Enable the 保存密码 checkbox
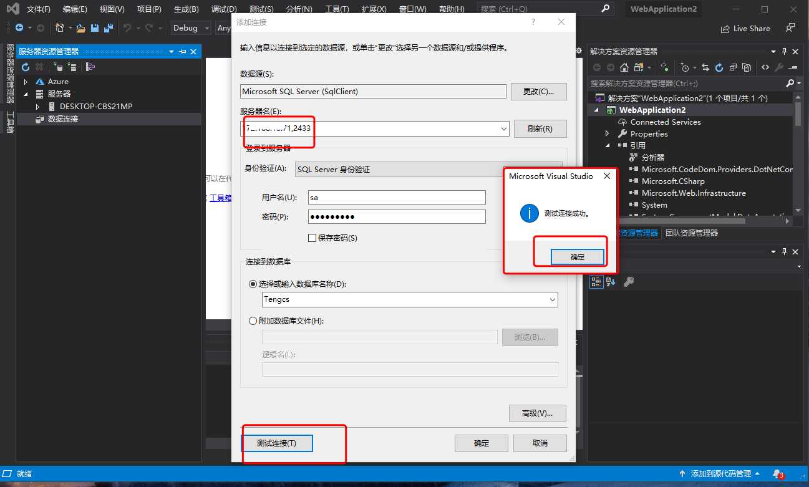Viewport: 809px width, 487px height. [x=312, y=238]
